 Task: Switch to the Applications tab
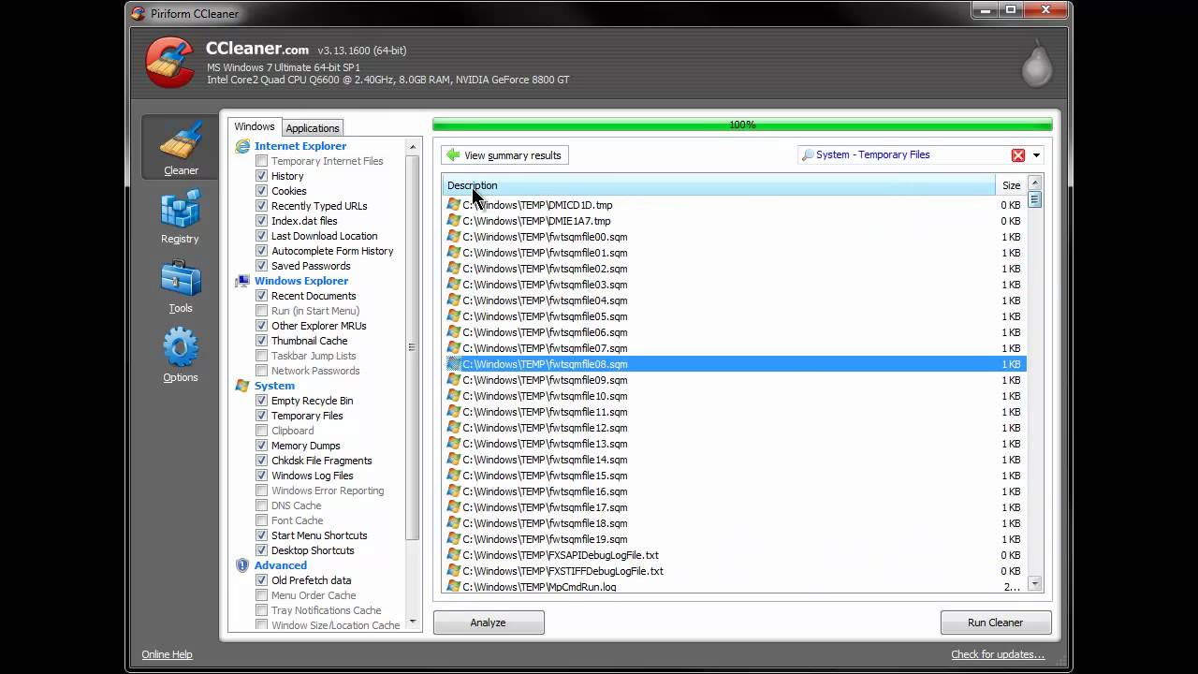pyautogui.click(x=313, y=128)
